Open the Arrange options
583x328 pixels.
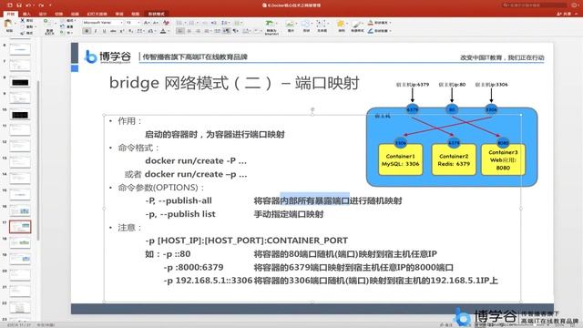[341, 26]
